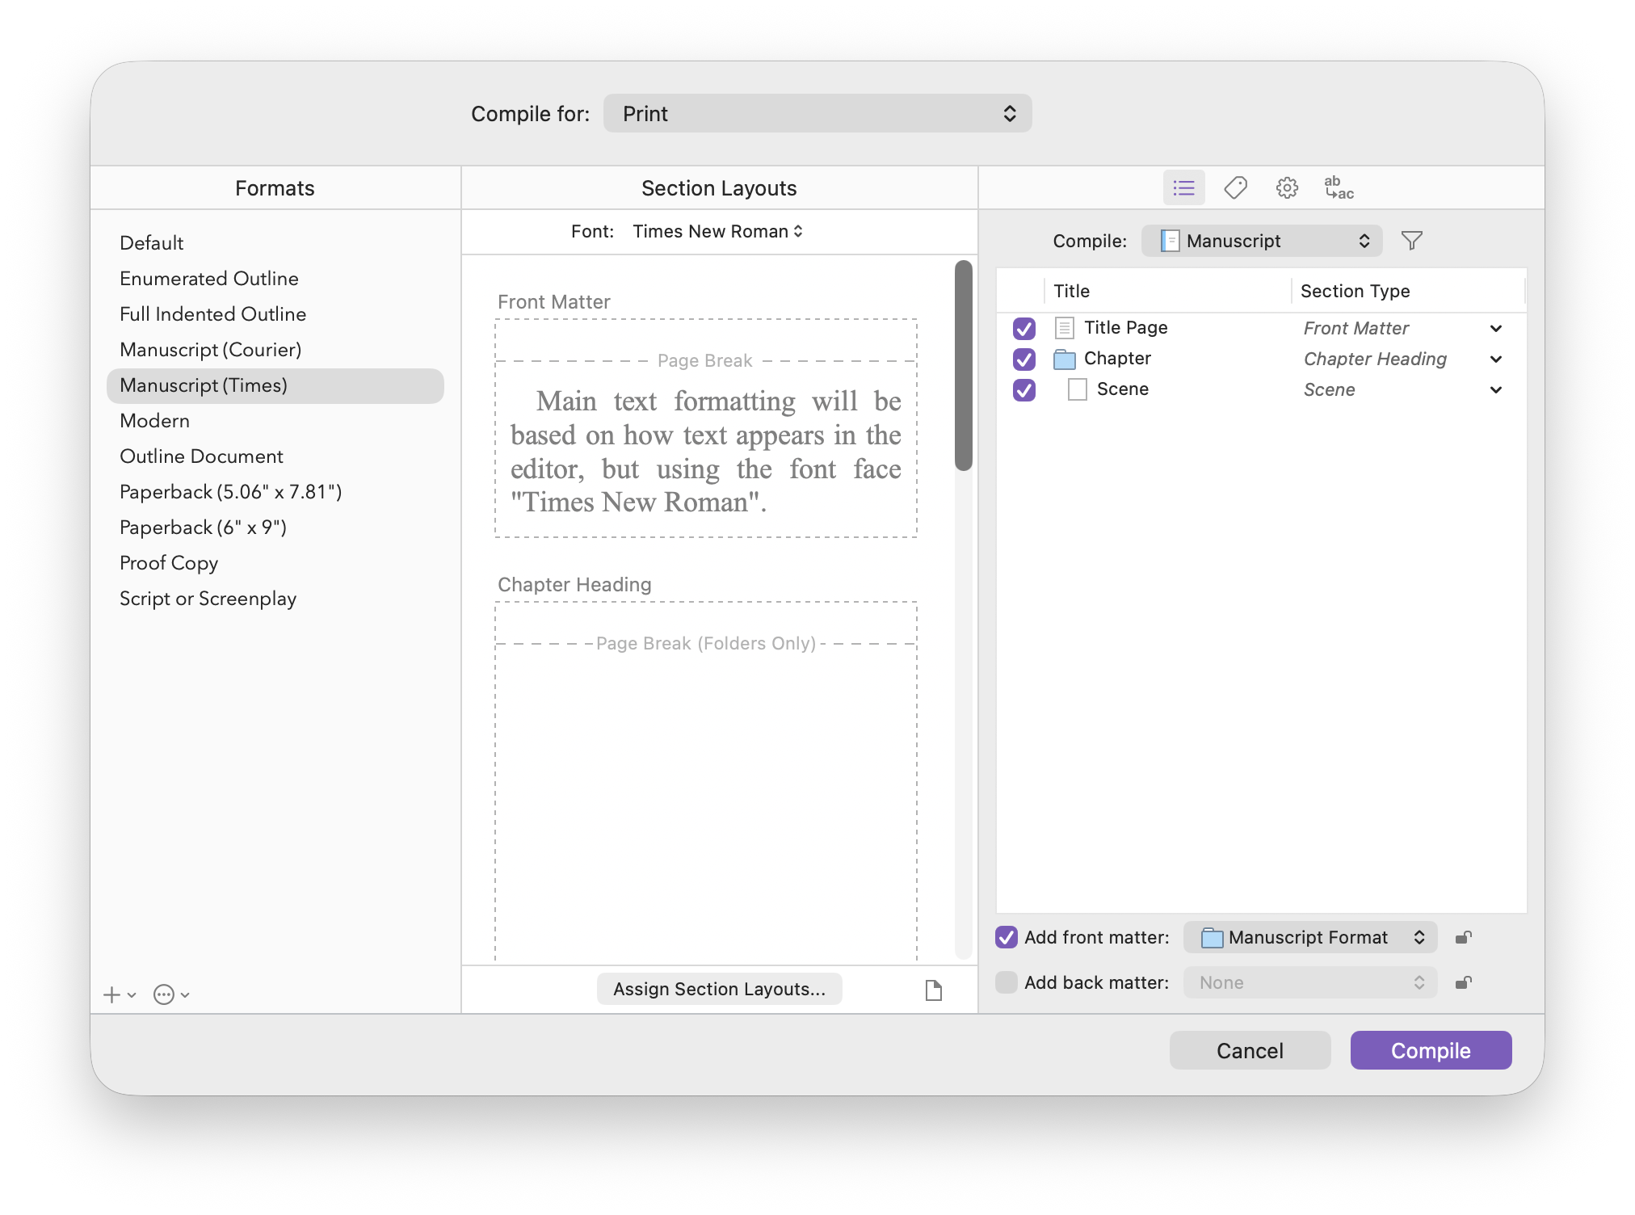Click the funnel filter icon
1635x1215 pixels.
[1411, 241]
